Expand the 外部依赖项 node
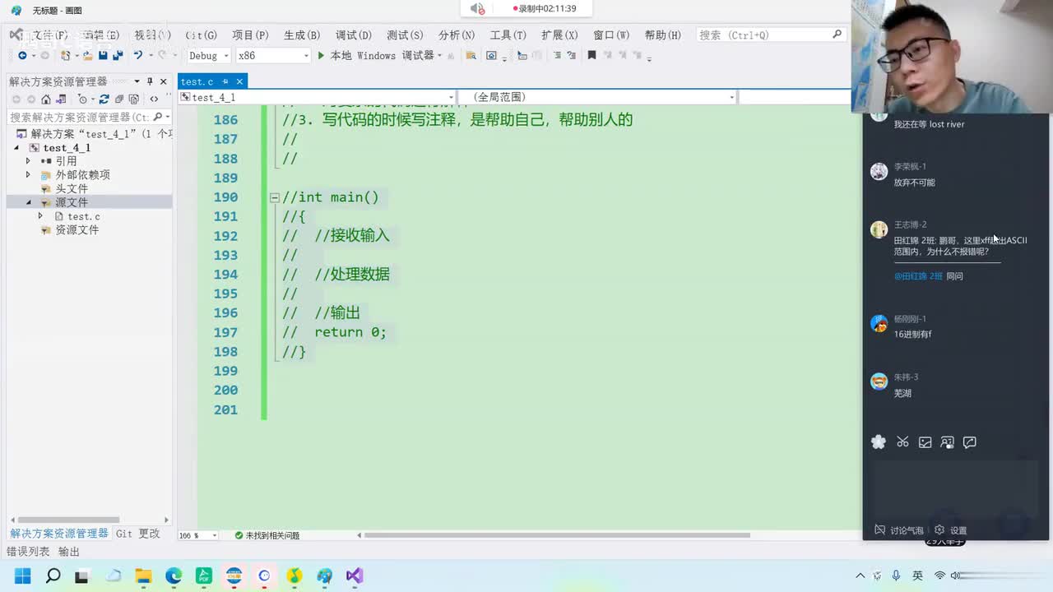This screenshot has height=592, width=1053. (28, 174)
